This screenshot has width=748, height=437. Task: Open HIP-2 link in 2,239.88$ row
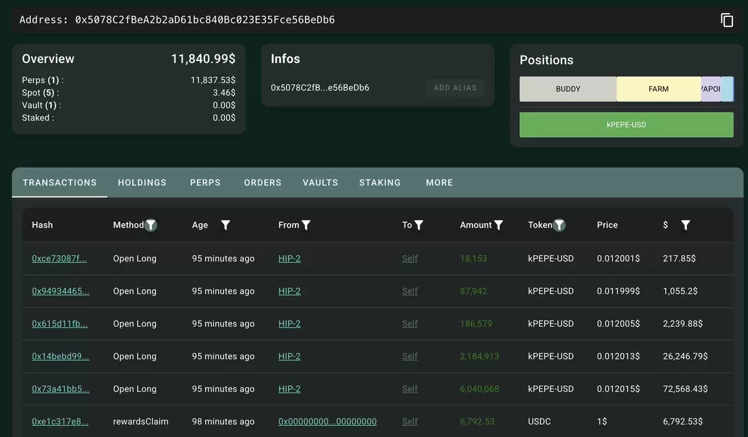289,324
